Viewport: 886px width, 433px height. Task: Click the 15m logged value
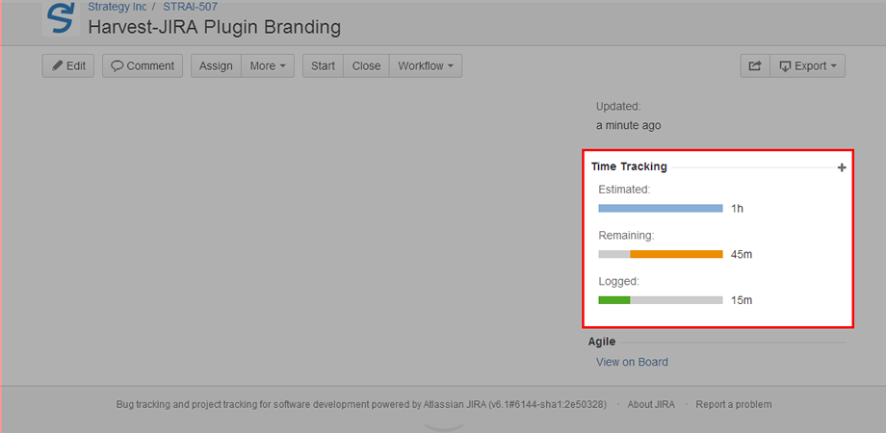point(742,300)
